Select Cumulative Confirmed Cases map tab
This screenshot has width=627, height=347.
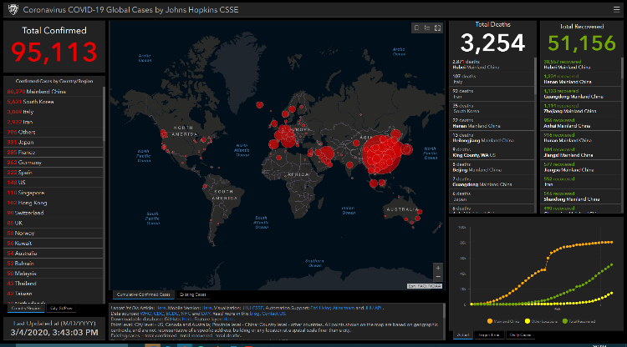143,294
